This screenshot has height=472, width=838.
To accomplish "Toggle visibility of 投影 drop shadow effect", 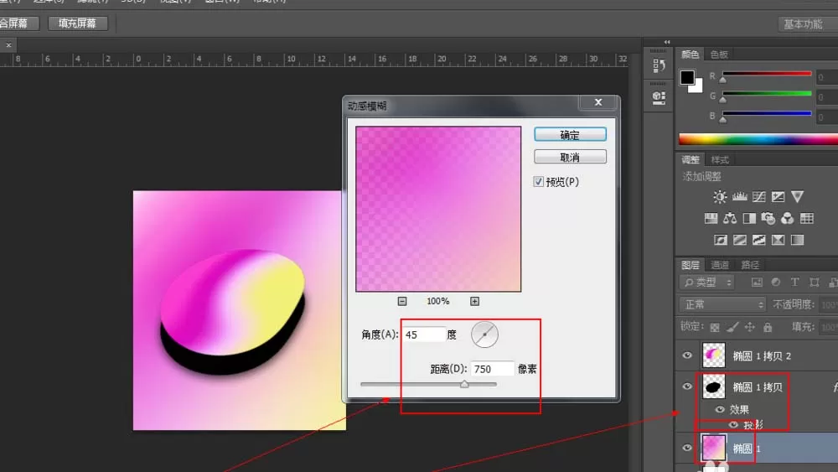I will 734,425.
